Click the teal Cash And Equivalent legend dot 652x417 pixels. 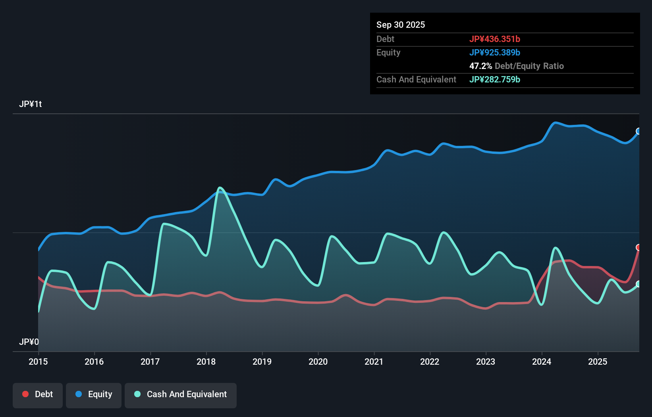[x=137, y=394]
